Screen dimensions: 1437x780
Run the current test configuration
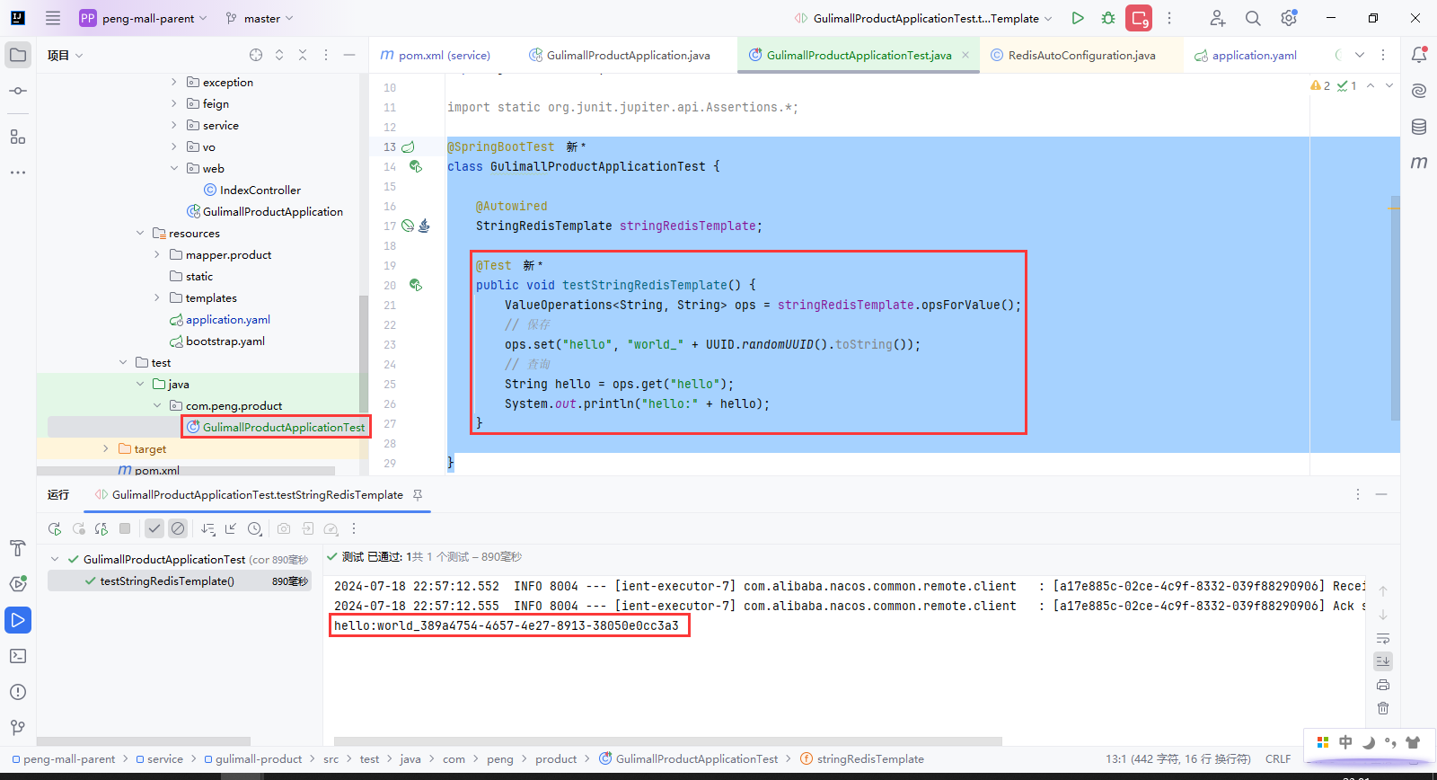pyautogui.click(x=1078, y=18)
